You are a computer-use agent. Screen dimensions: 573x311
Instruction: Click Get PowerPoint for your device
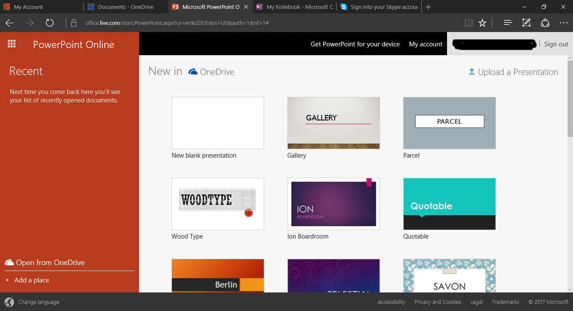355,44
